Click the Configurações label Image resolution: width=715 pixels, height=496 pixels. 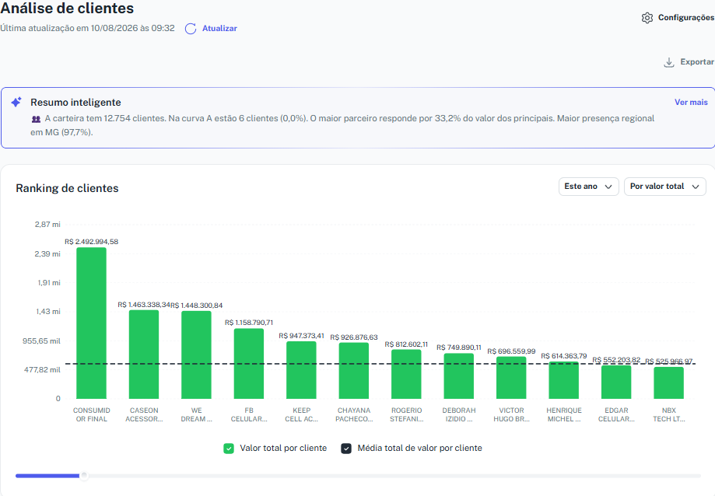(685, 18)
